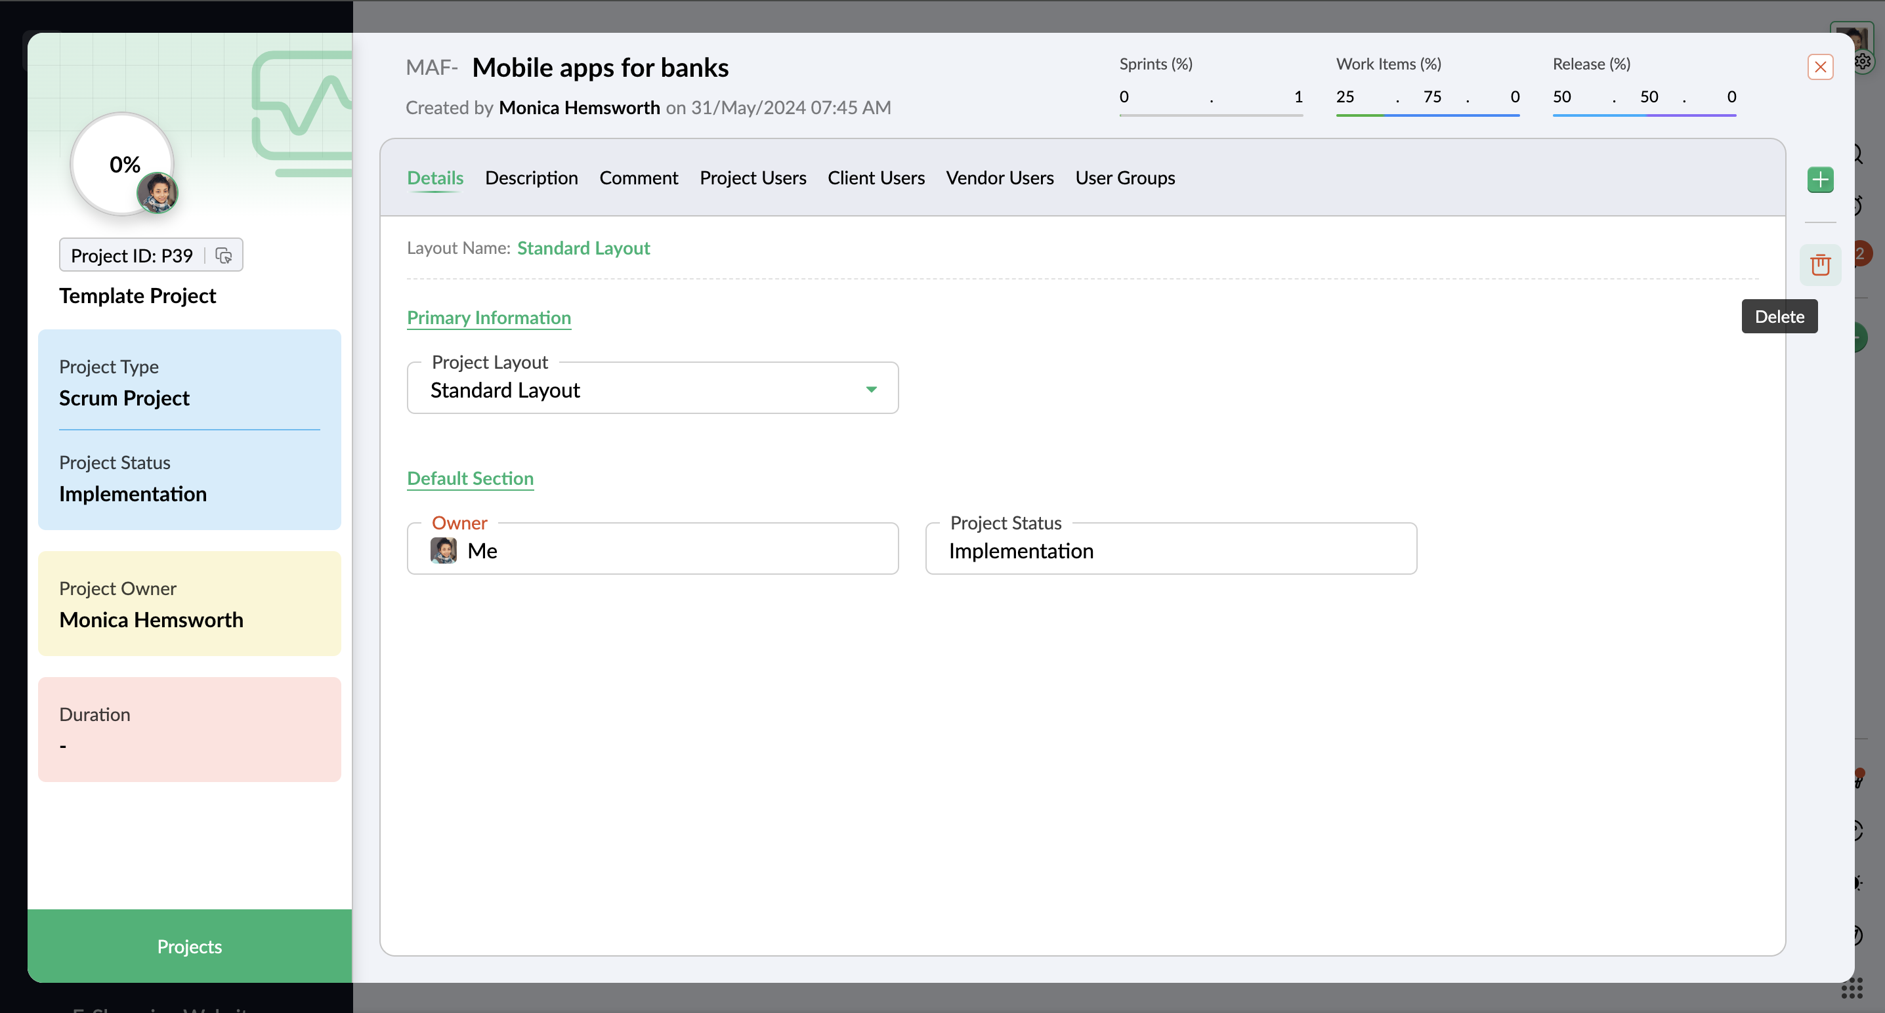
Task: Click the owner avatar on progress circle
Action: pyautogui.click(x=158, y=193)
